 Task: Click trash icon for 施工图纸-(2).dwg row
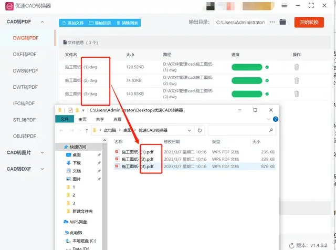point(297,80)
